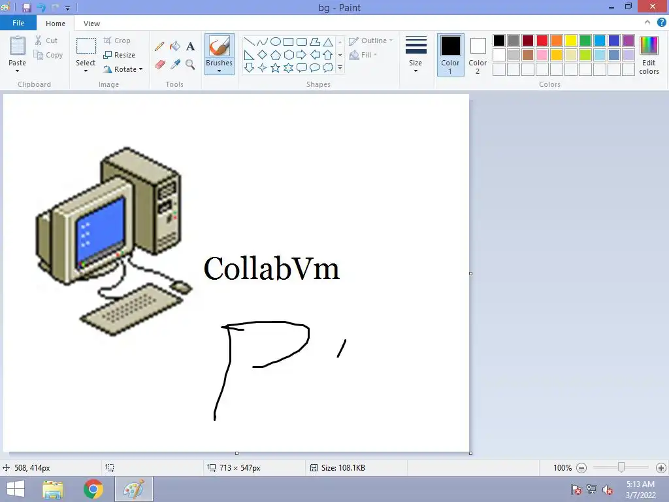Screen dimensions: 669x502
Task: Pick the purple color swatch
Action: click(628, 41)
